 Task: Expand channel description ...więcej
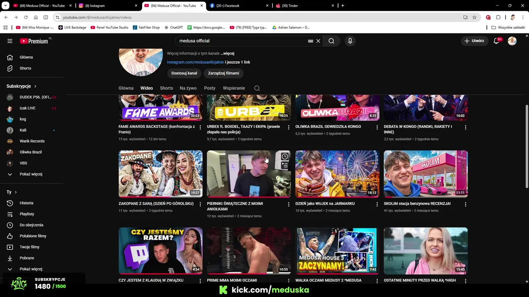[x=227, y=53]
